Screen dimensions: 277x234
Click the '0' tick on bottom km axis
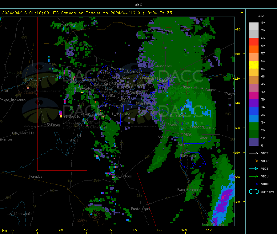point(37,230)
